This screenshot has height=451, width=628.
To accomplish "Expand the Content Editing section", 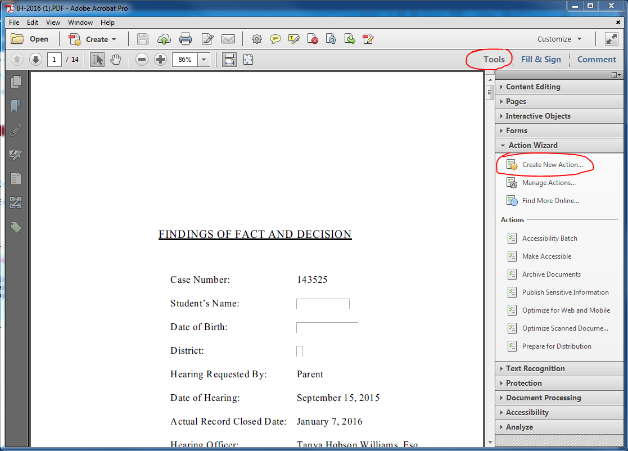I will [x=532, y=87].
